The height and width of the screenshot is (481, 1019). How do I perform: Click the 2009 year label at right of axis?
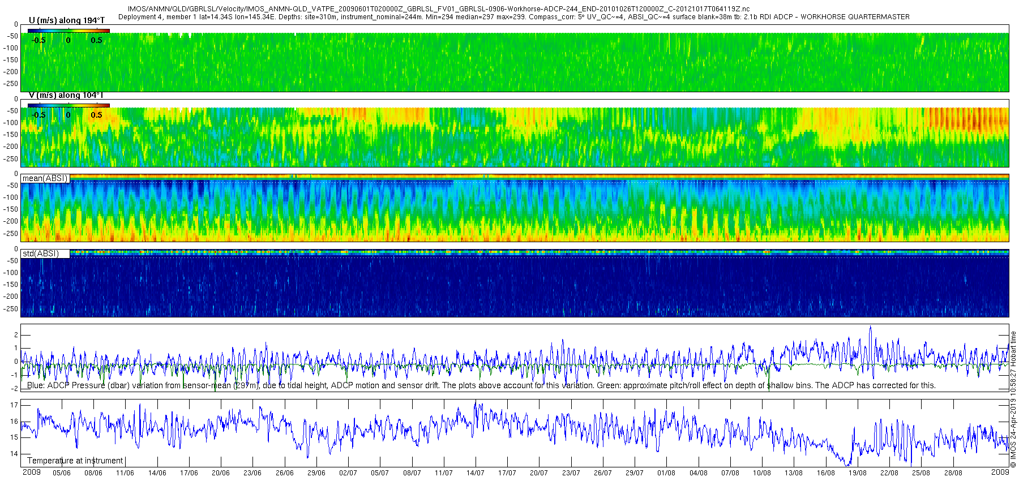1000,472
